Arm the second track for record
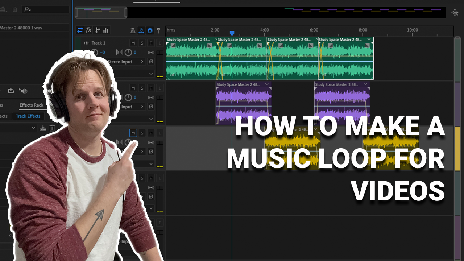The image size is (464, 261). click(x=151, y=88)
